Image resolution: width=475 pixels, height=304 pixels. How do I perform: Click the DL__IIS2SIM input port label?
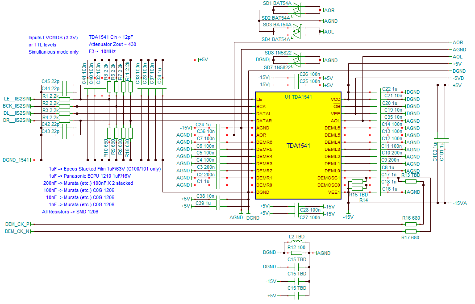[17, 113]
